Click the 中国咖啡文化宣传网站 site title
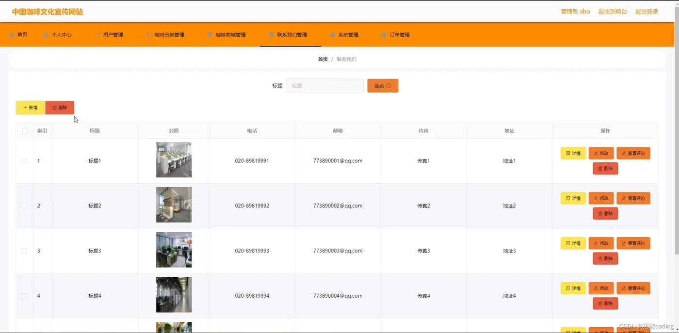The height and width of the screenshot is (333, 679). pyautogui.click(x=48, y=12)
